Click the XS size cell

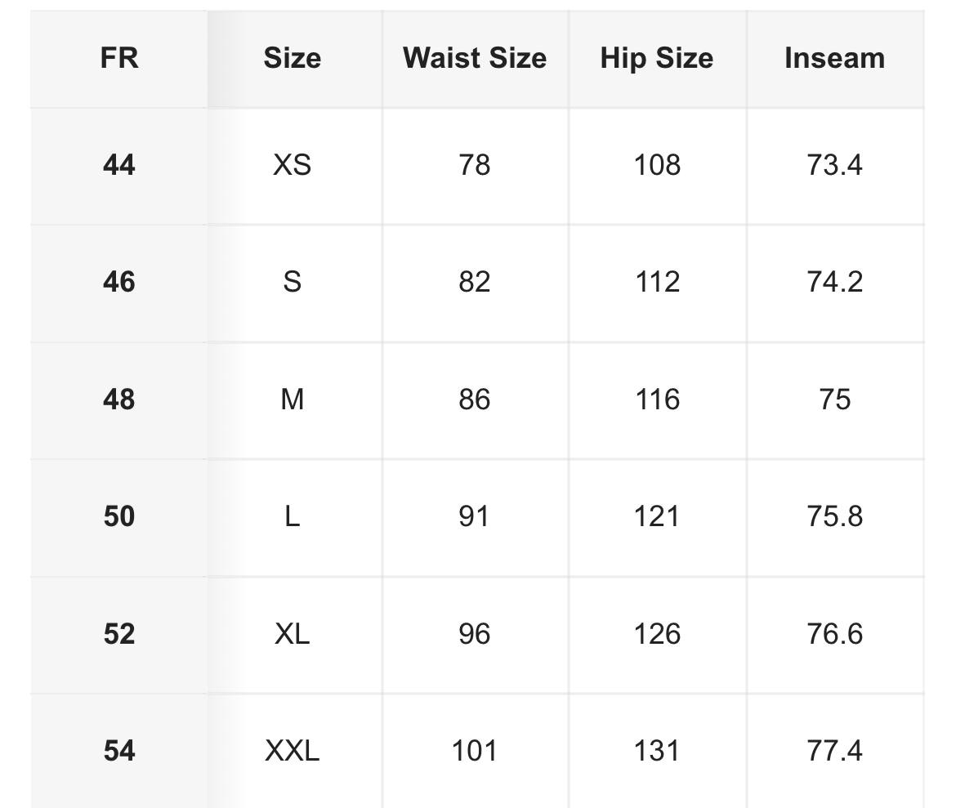pyautogui.click(x=294, y=166)
